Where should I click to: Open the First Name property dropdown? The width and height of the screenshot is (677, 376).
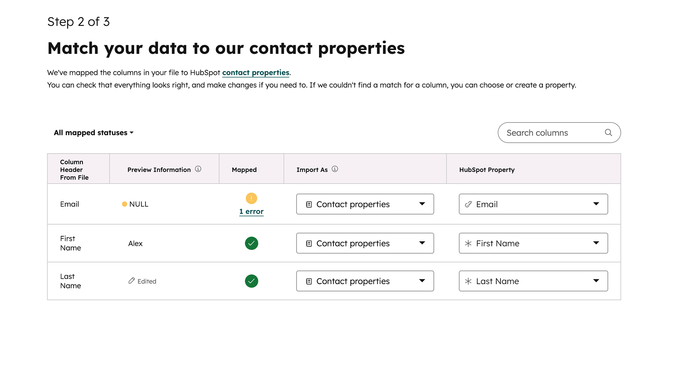click(597, 243)
